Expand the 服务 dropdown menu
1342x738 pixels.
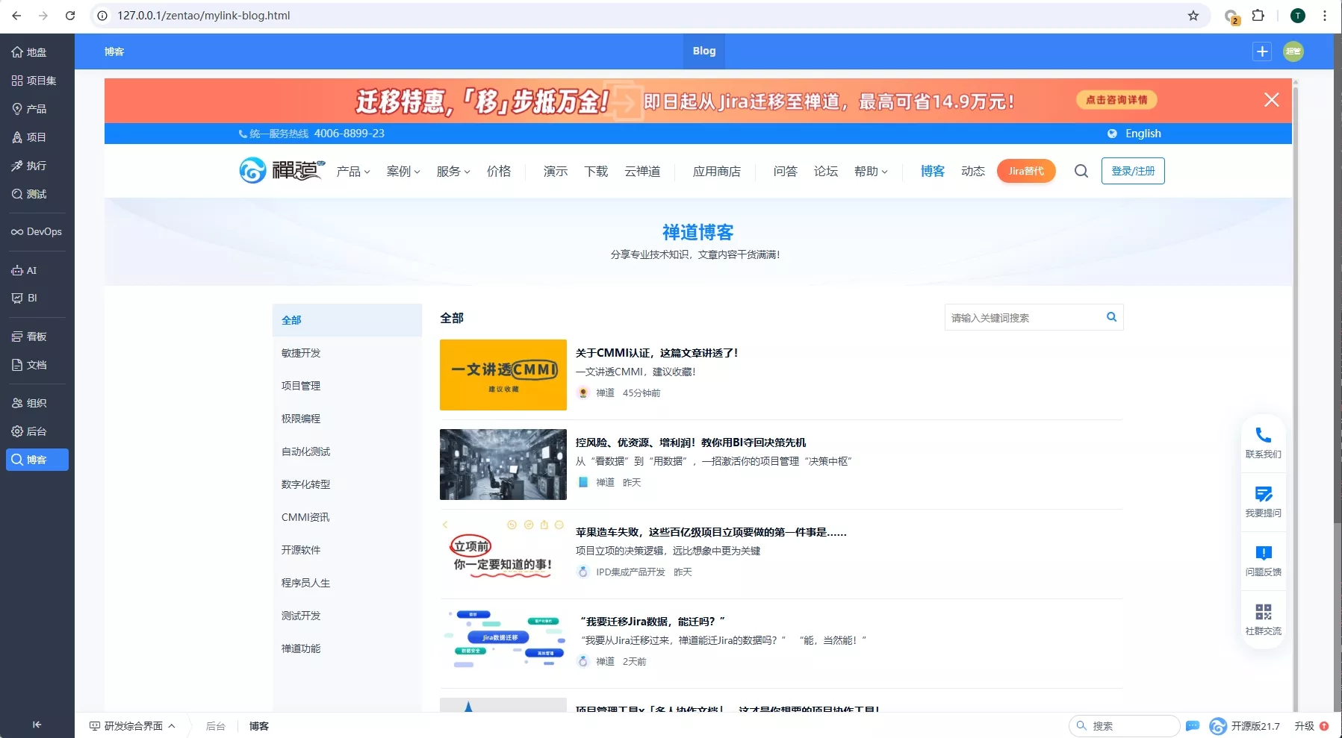pyautogui.click(x=453, y=172)
